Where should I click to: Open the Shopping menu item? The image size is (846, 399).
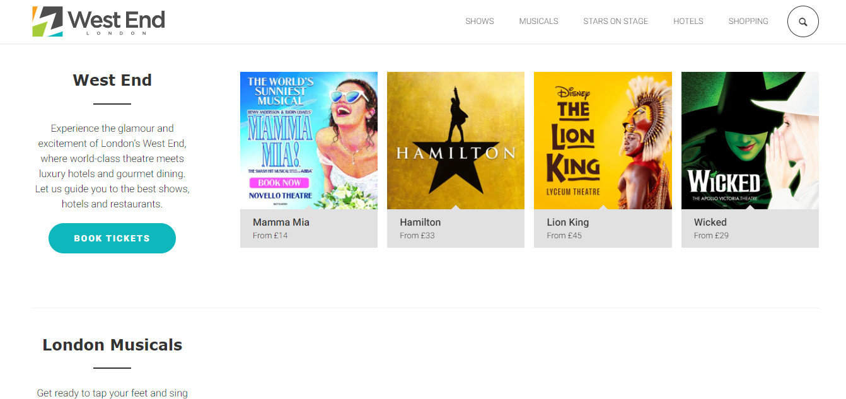coord(748,21)
